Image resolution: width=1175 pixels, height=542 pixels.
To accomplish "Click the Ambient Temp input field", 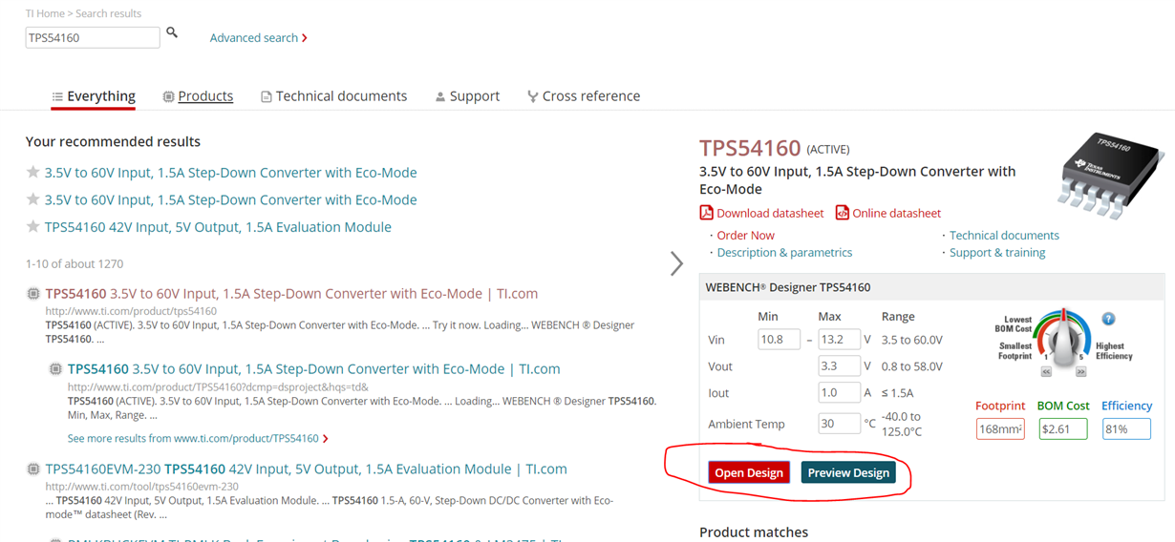I will pyautogui.click(x=840, y=424).
